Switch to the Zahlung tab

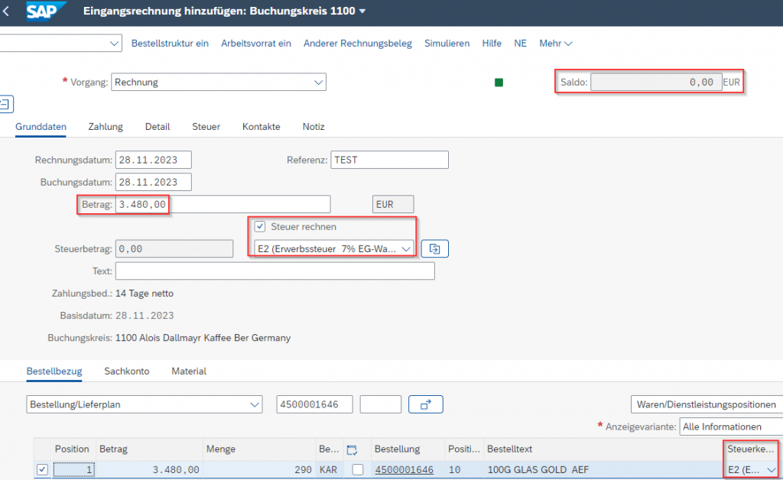106,126
